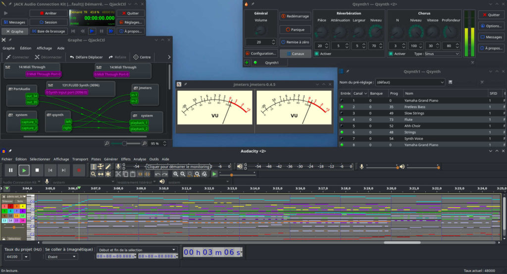Open the Effets menu in Audacity

pos(126,159)
